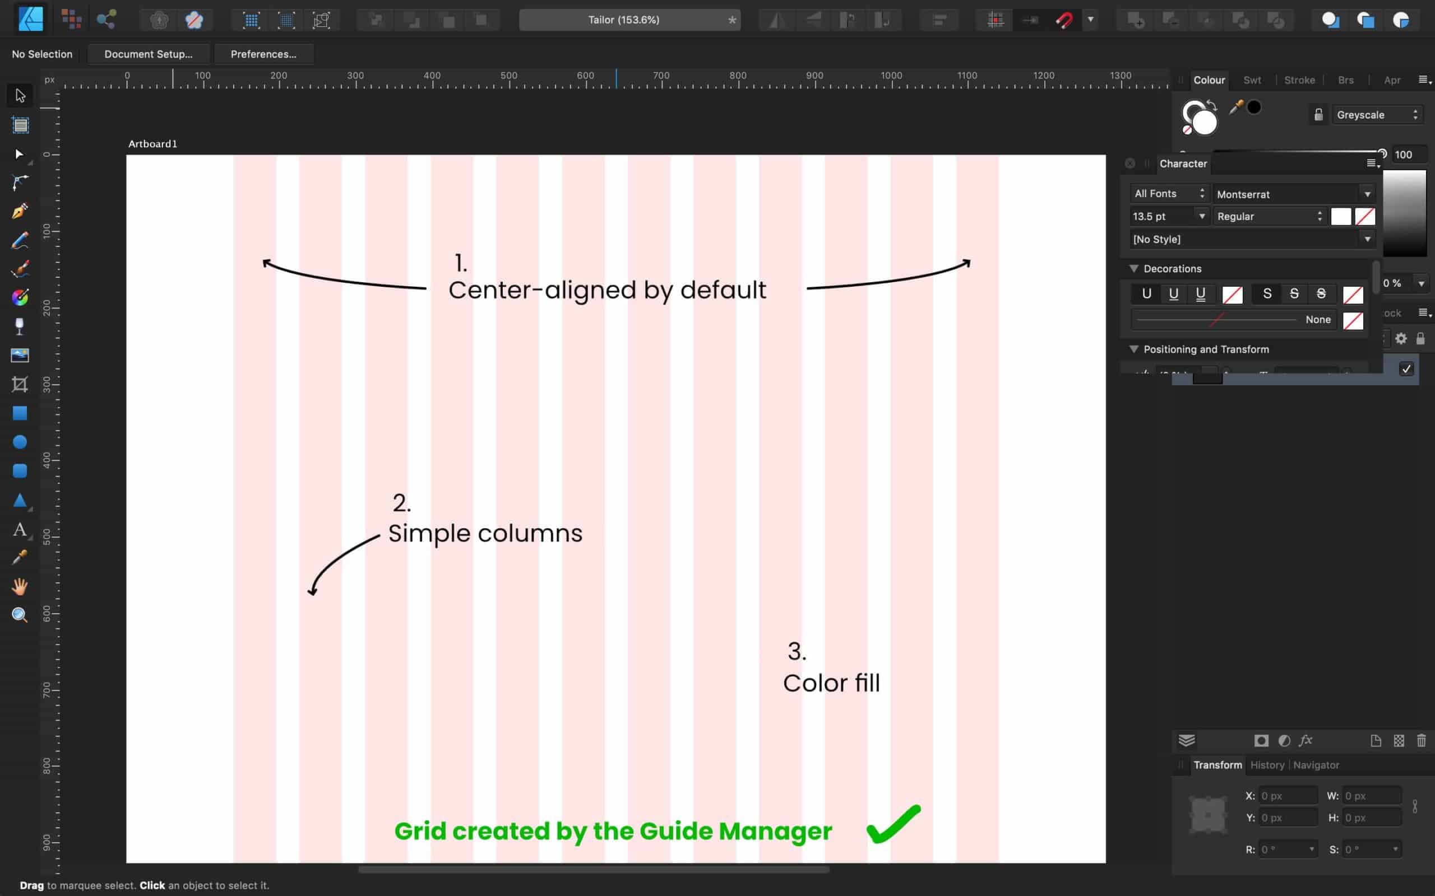Click the white text fill colour swatch
Screen dimensions: 1435x896
[x=1341, y=216]
